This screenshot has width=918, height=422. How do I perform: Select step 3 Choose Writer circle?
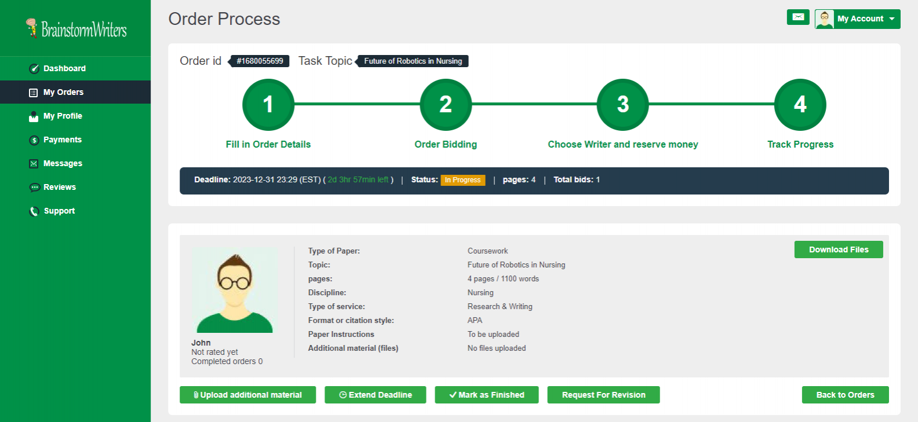point(622,105)
